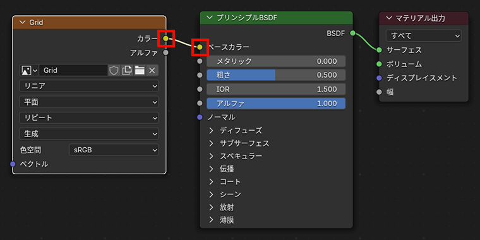Click the 粗さ value slider
This screenshot has height=240, width=480.
pos(276,75)
